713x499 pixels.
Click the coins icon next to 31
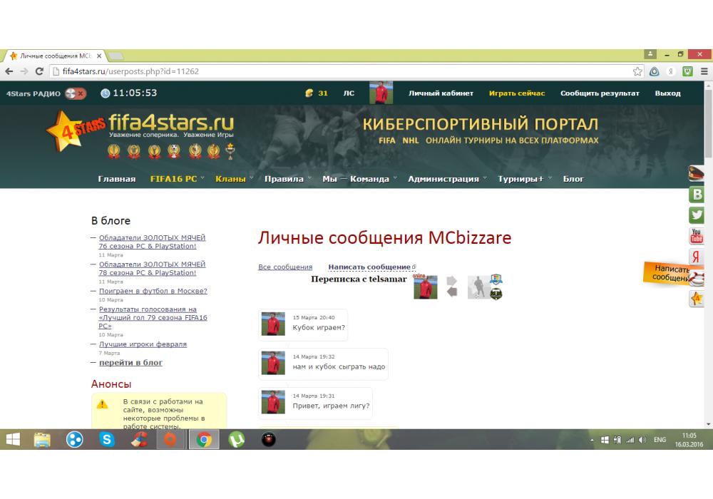coord(309,93)
